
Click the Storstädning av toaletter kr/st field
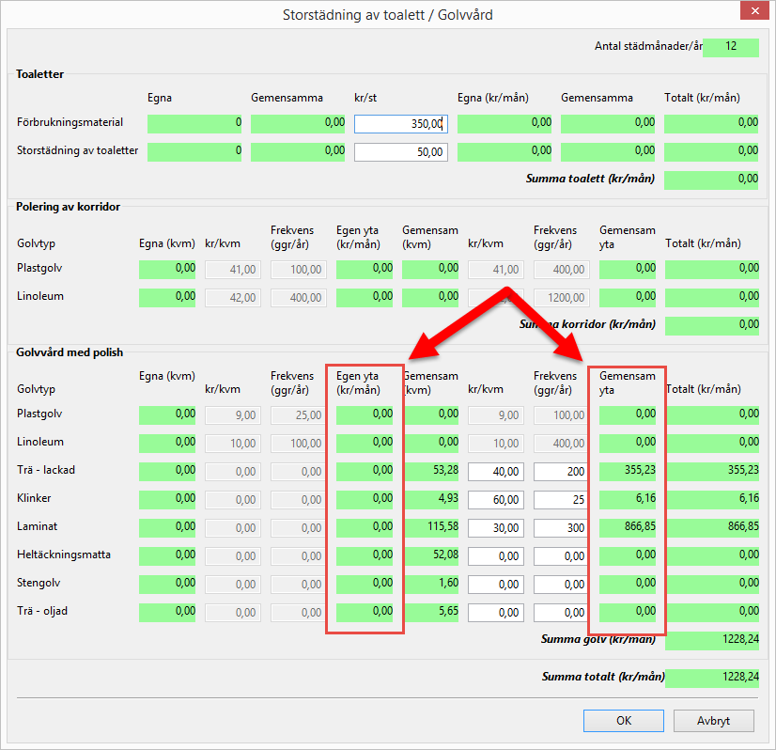tap(400, 152)
